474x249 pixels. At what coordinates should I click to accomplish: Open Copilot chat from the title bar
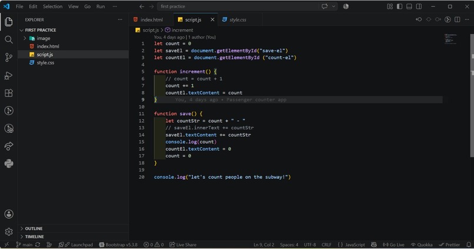pyautogui.click(x=325, y=6)
